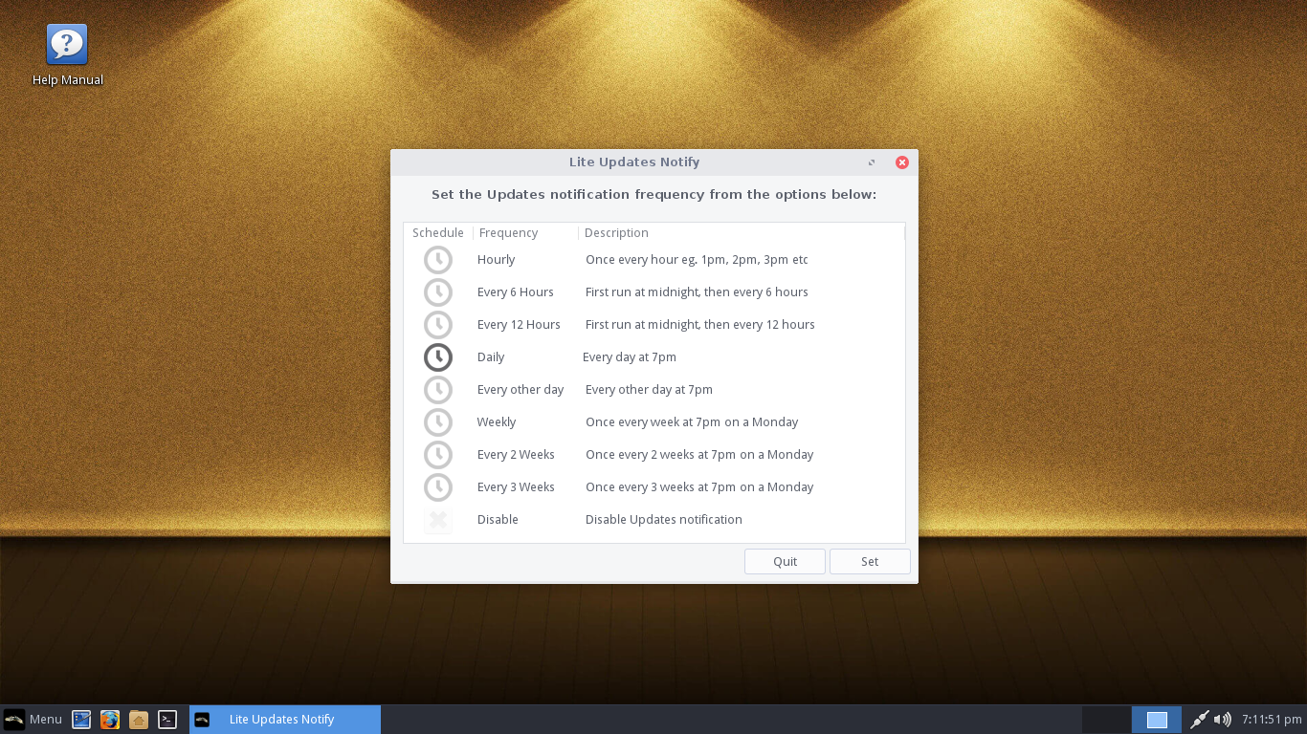Switch to Lite Updates Notify taskbar entry
Image resolution: width=1307 pixels, height=734 pixels.
pyautogui.click(x=285, y=720)
